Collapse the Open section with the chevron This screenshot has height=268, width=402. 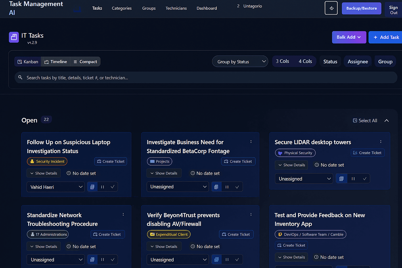coord(387,120)
